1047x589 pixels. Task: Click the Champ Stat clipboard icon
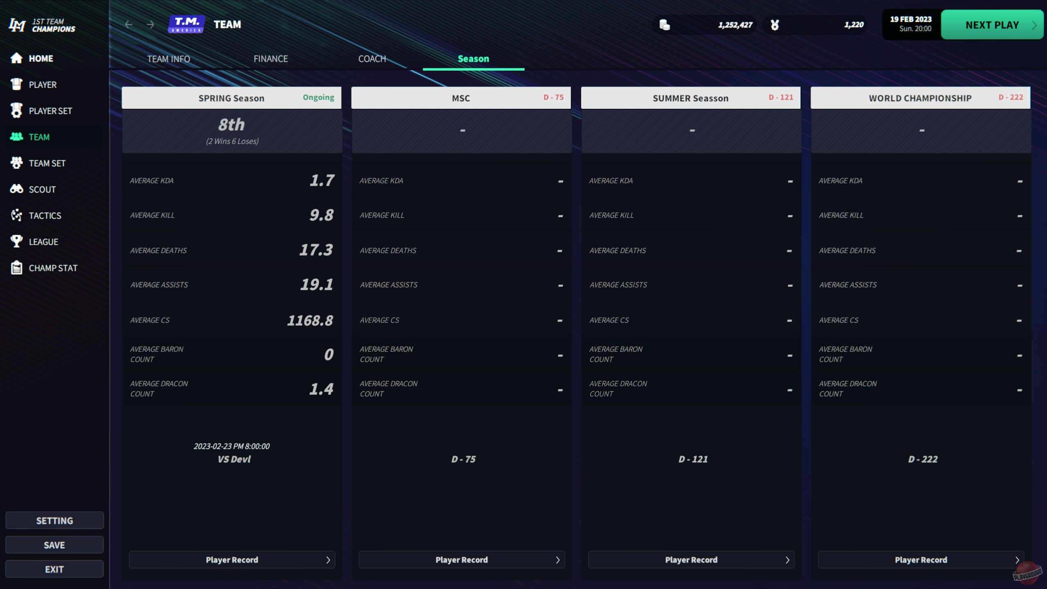(x=16, y=268)
